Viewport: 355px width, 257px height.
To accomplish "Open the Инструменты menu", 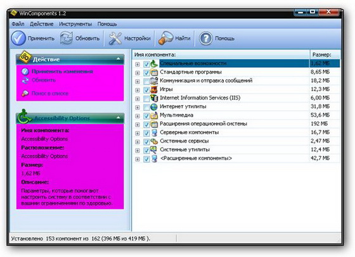I will (75, 24).
